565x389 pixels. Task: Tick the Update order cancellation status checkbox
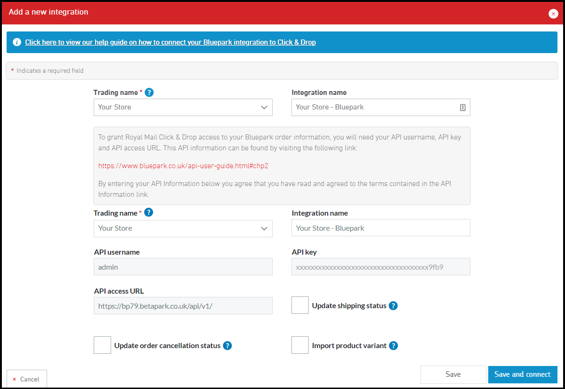pos(103,345)
